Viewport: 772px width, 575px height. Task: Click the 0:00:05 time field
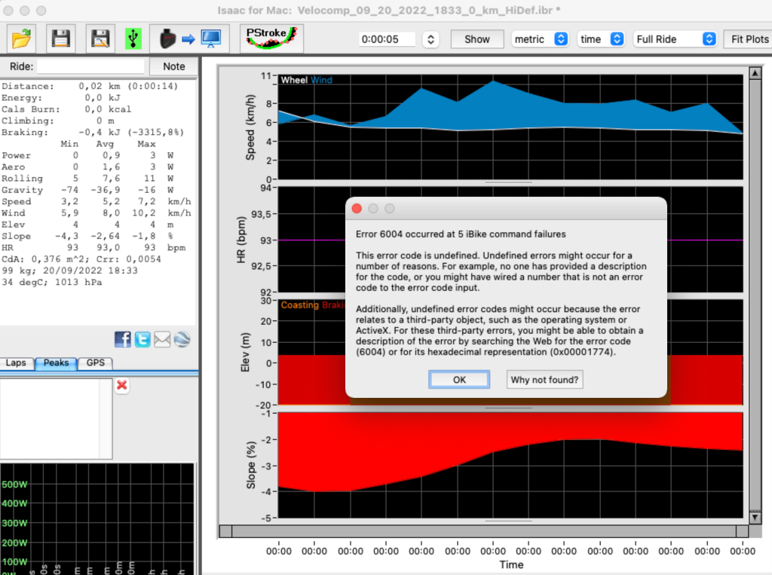(387, 39)
